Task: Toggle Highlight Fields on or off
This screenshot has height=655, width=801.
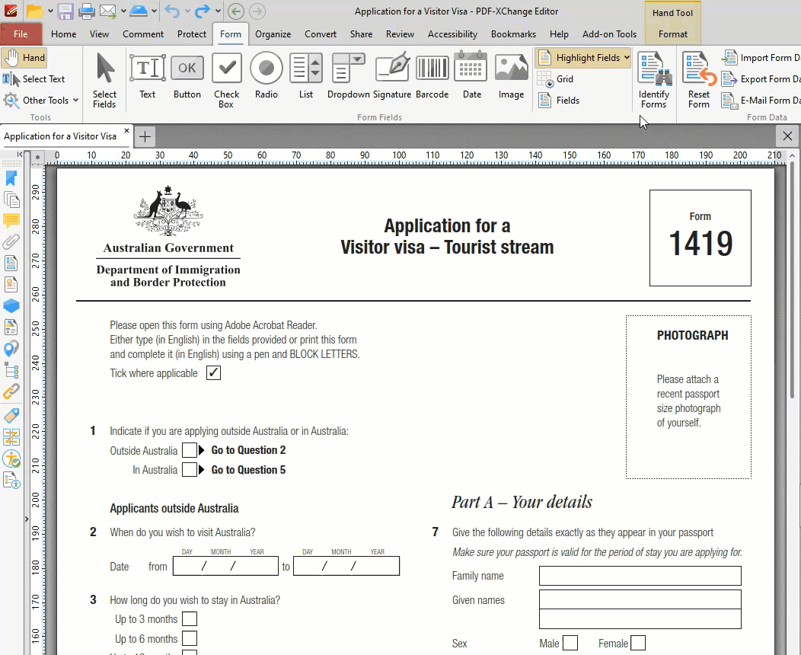Action: (x=579, y=58)
